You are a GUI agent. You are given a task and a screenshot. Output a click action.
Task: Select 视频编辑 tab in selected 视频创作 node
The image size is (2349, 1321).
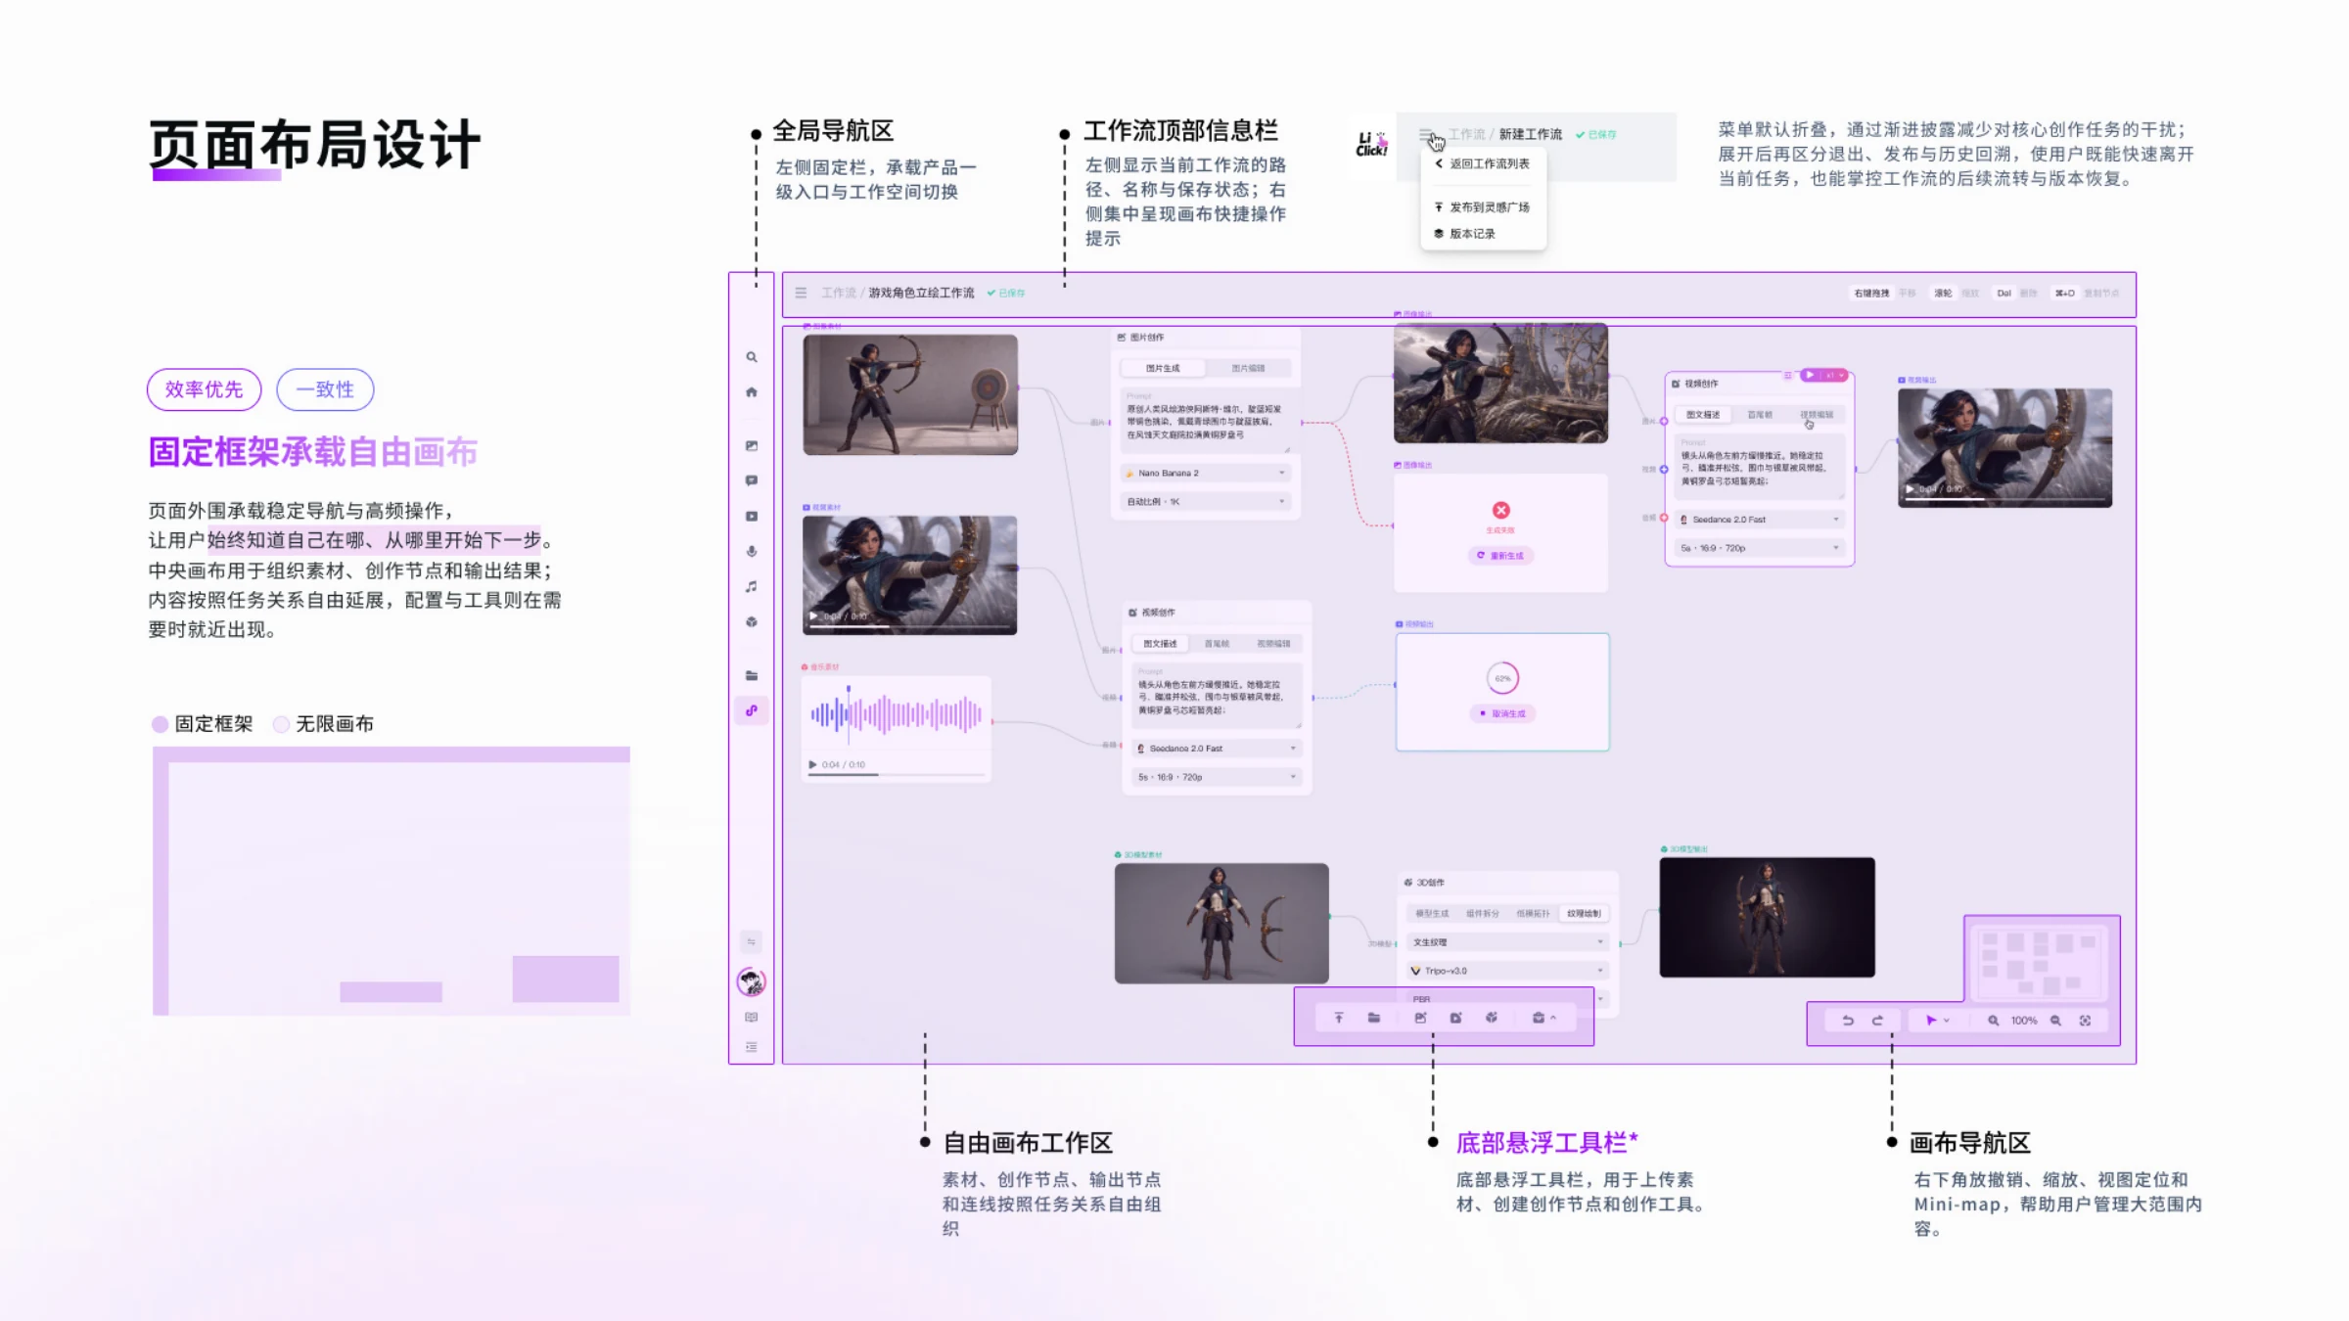coord(1817,415)
